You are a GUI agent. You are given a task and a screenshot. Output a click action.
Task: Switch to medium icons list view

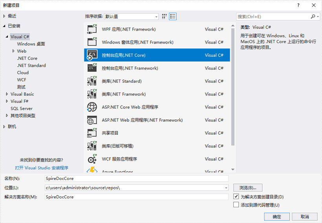pyautogui.click(x=173, y=16)
